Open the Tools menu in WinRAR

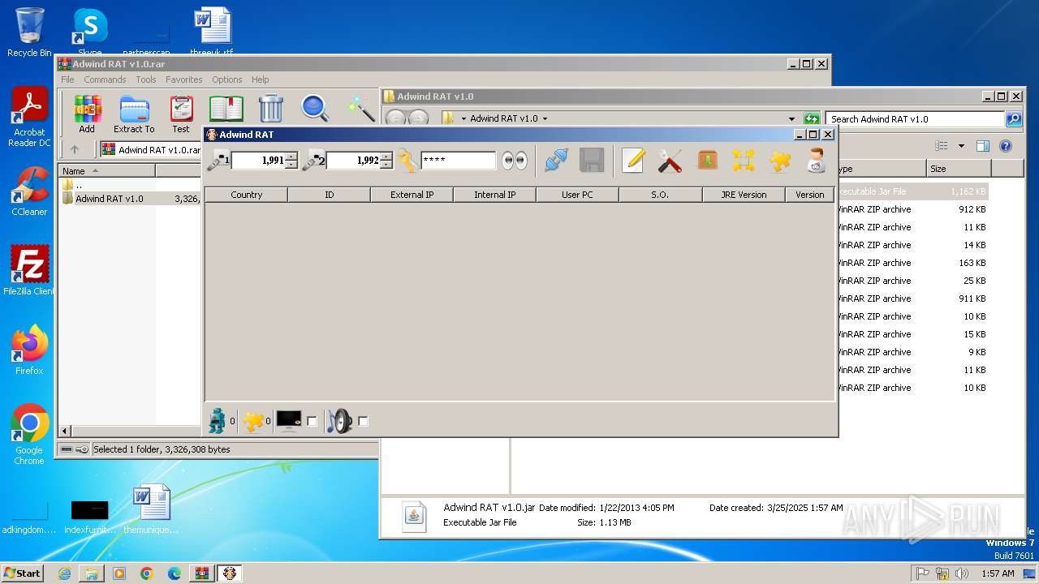[146, 79]
